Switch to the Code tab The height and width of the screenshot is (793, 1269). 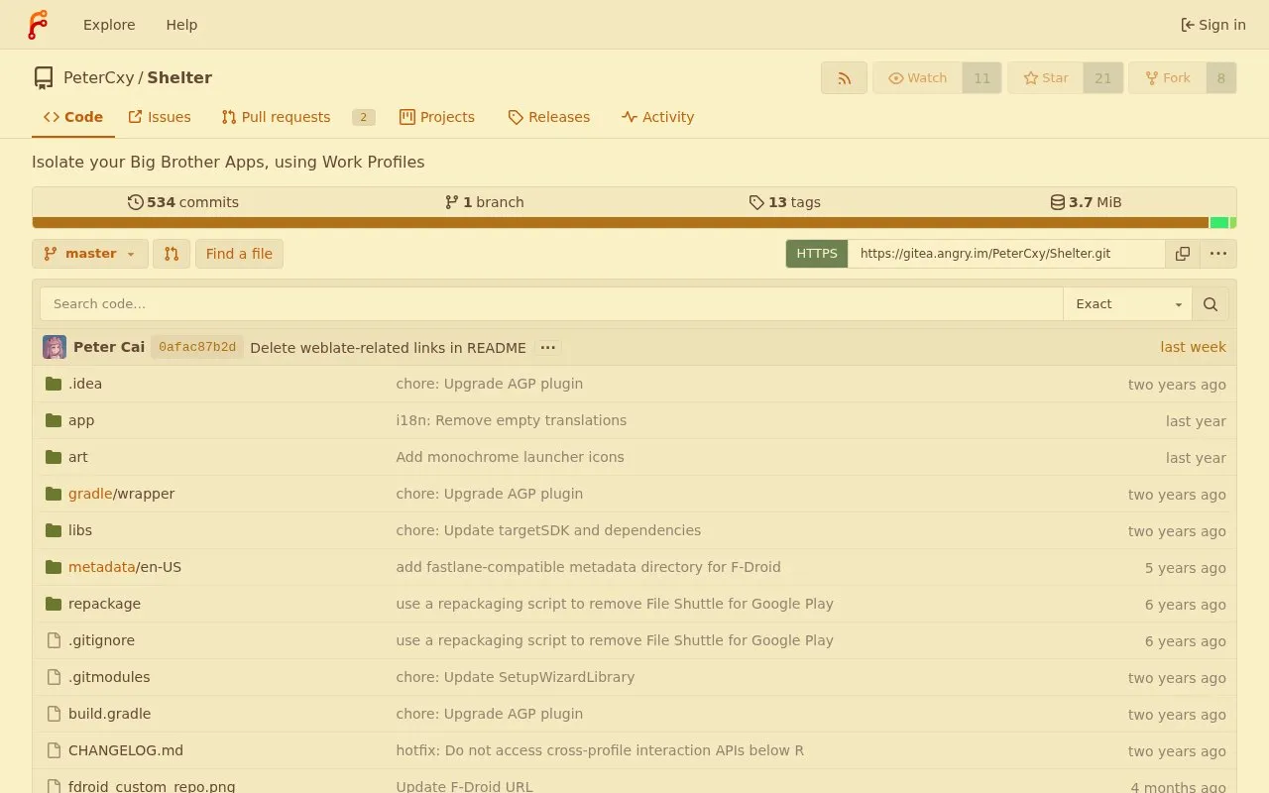click(73, 117)
